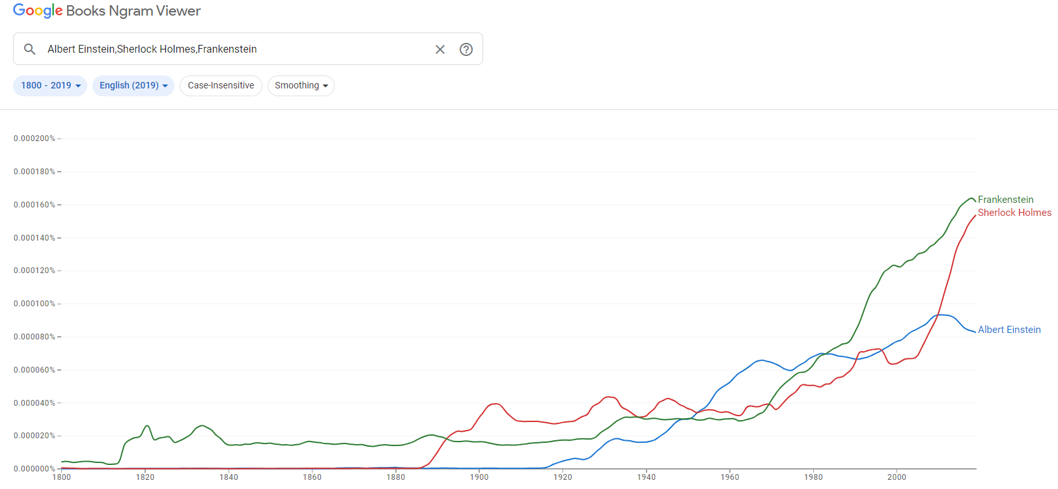Click the dropdown arrow on Smoothing chip
The height and width of the screenshot is (489, 1058).
point(326,85)
